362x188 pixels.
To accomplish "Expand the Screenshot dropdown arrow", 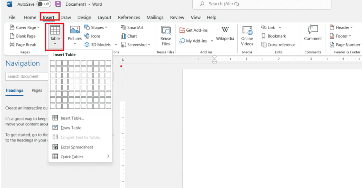I will (149, 44).
